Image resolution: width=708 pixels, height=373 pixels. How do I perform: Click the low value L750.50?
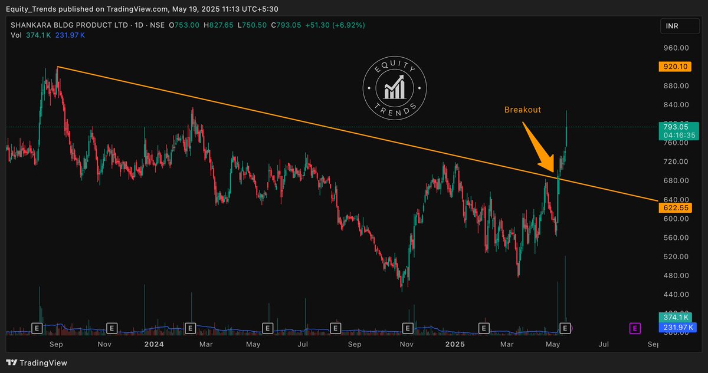(x=252, y=25)
